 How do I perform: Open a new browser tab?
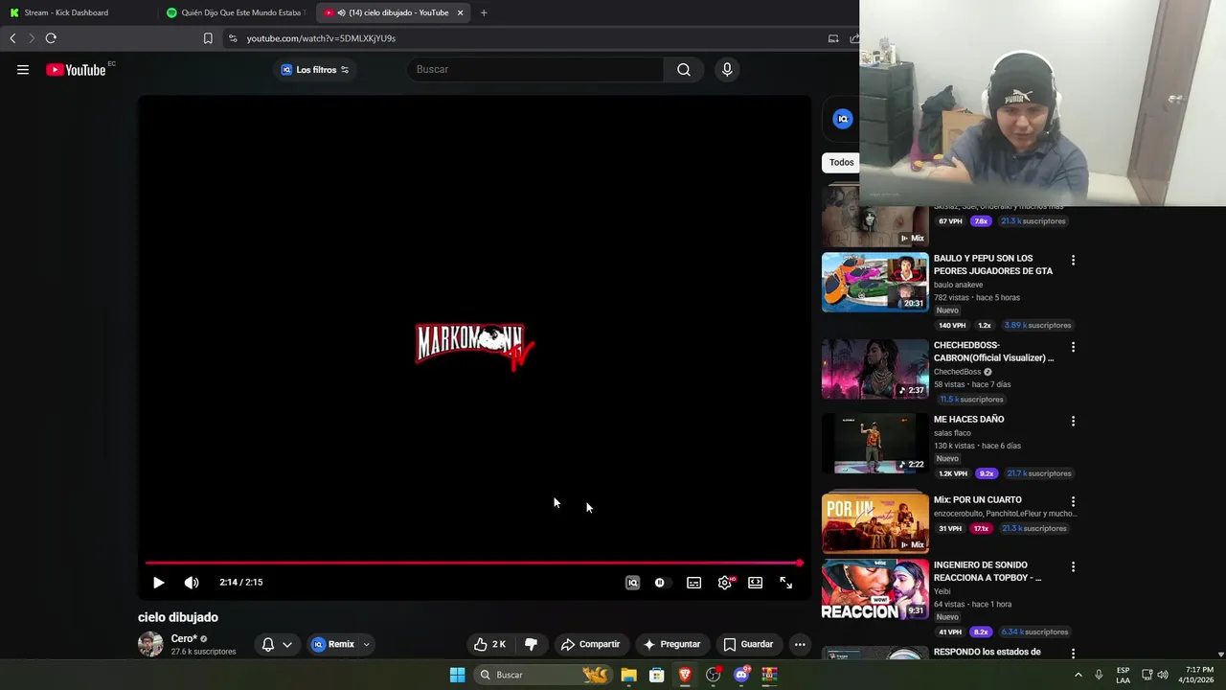click(x=484, y=12)
